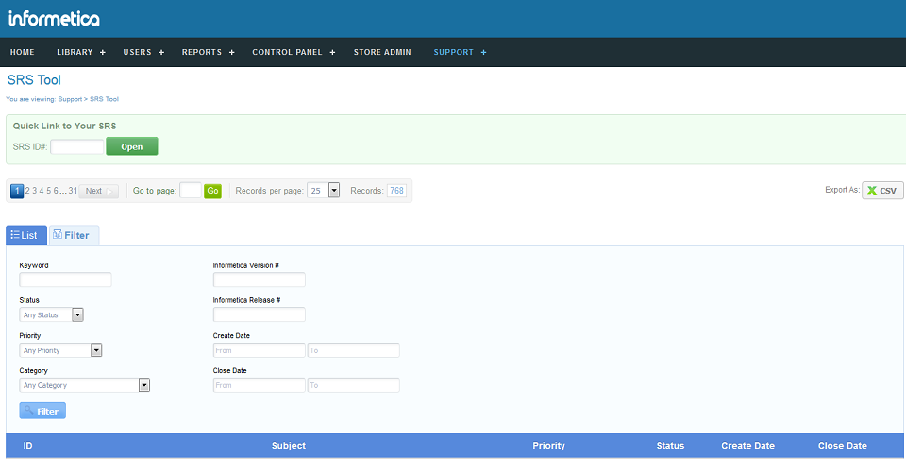Sort by the Status column header
906x459 pixels.
pyautogui.click(x=670, y=446)
